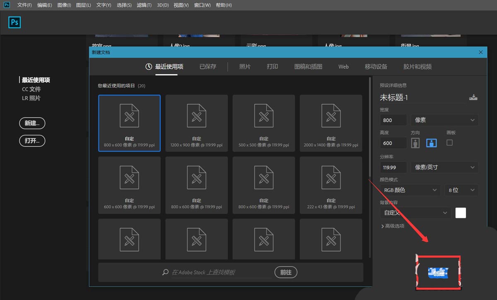The image size is (497, 300).
Task: Open the 8 位 bit depth dropdown
Action: [461, 190]
